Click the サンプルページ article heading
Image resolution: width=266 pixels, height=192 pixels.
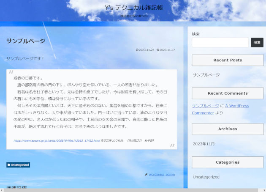click(x=26, y=41)
